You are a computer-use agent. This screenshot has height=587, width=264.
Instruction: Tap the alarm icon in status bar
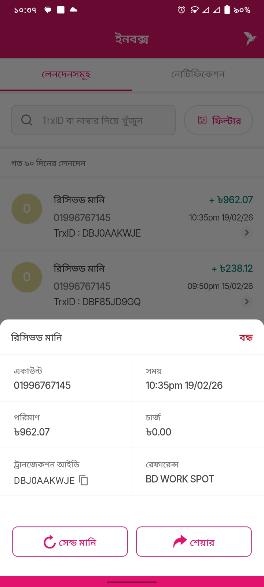coord(181,10)
